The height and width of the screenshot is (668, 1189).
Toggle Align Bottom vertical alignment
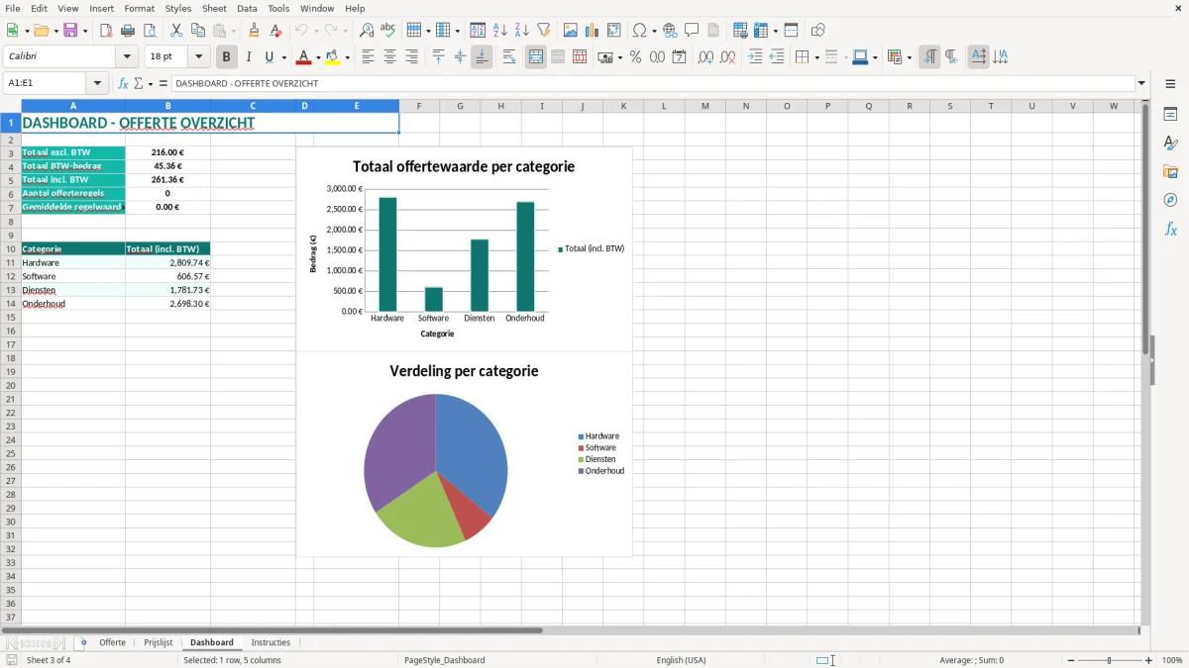[x=482, y=57]
